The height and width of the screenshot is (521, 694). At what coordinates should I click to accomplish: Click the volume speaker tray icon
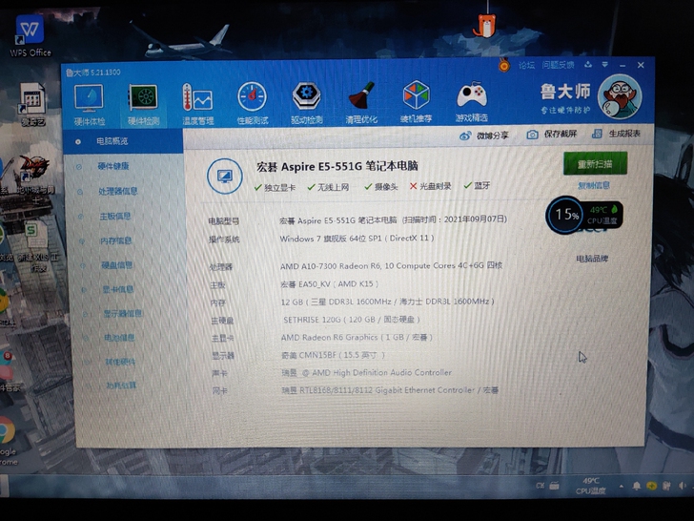coord(682,486)
